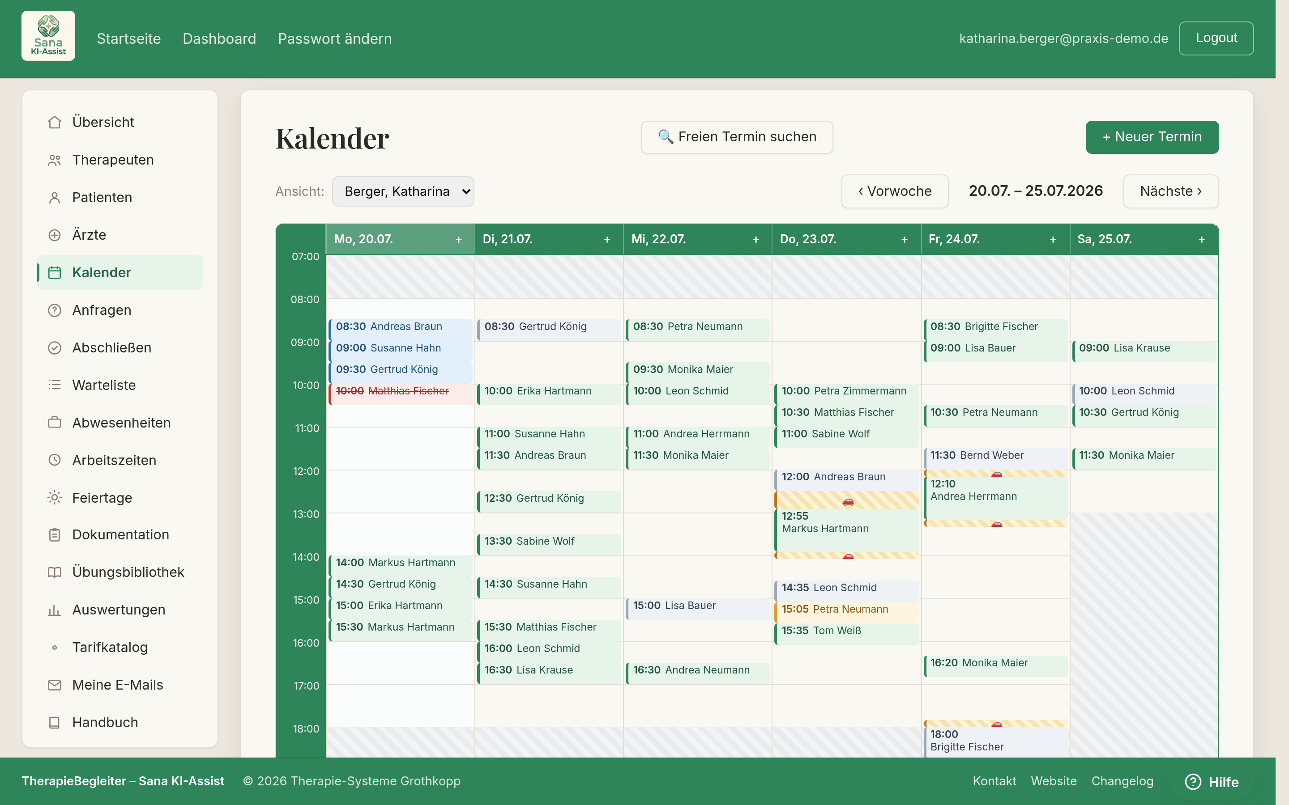Click the Dokumentation clipboard icon
The image size is (1289, 805).
[x=54, y=535]
